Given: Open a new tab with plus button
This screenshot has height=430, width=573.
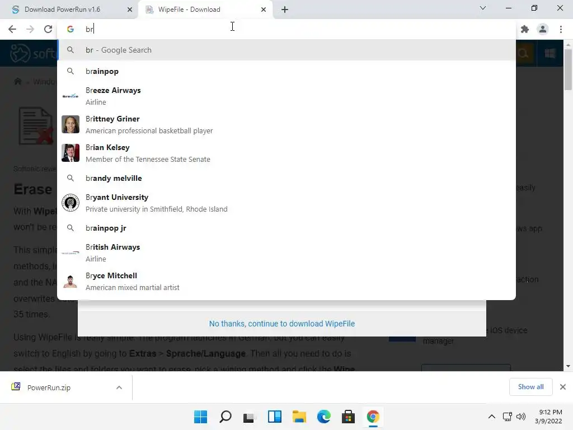Looking at the screenshot, I should click(x=285, y=10).
